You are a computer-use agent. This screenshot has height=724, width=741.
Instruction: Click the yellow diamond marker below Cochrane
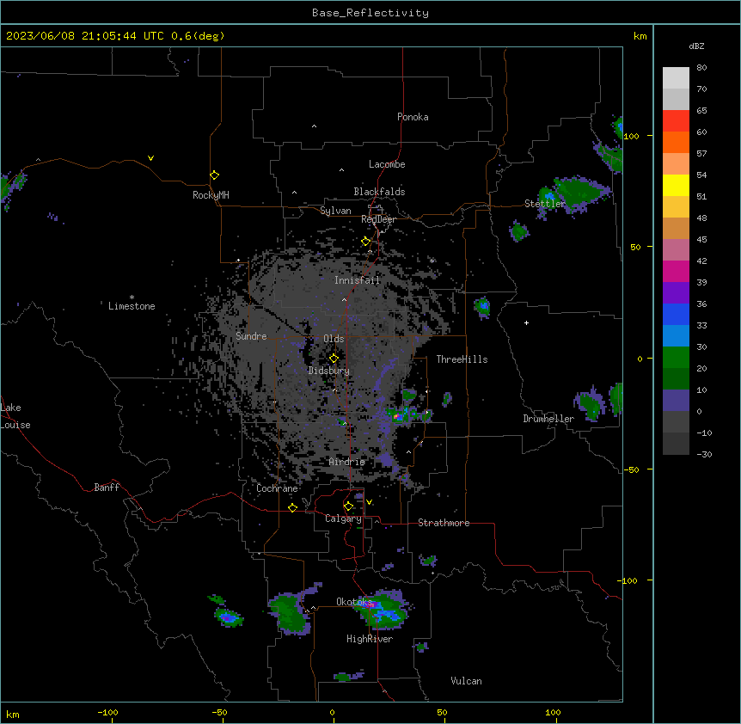point(292,507)
